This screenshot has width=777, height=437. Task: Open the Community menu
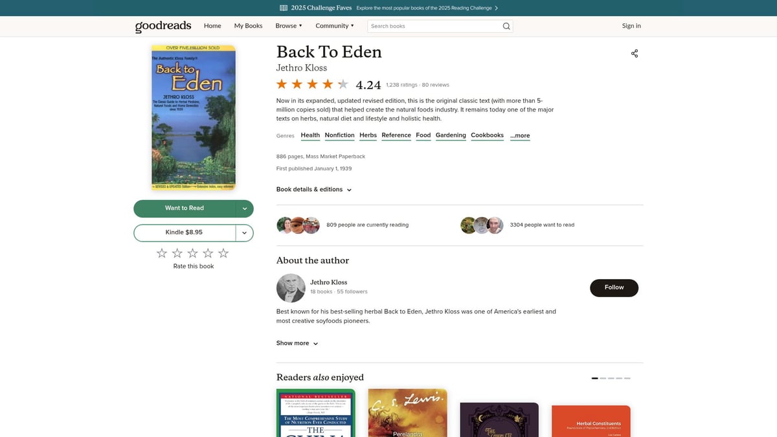pyautogui.click(x=334, y=26)
